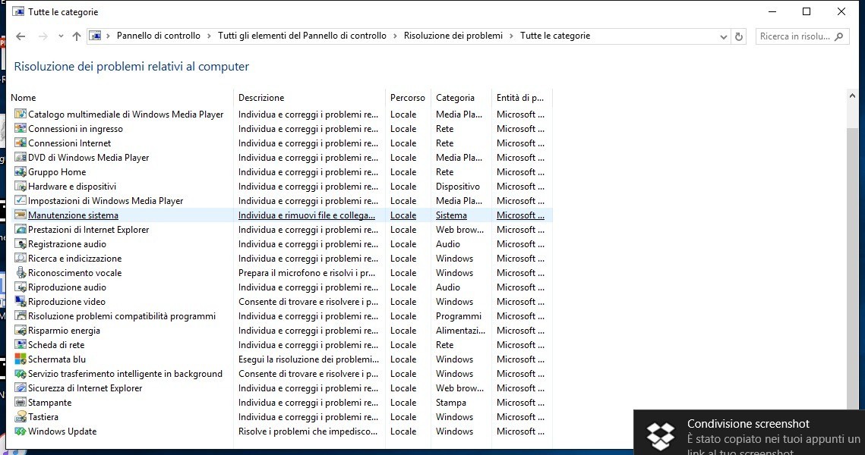The height and width of the screenshot is (455, 865).
Task: Click the Hardware e dispositivi icon
Action: [x=21, y=187]
